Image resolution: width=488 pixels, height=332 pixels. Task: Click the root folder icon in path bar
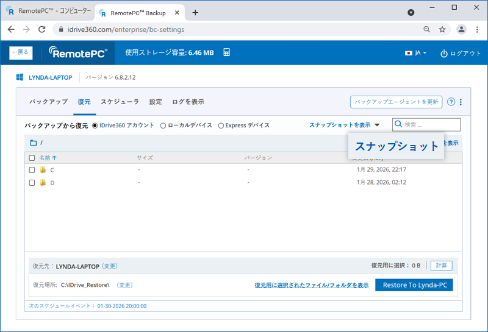click(x=34, y=143)
